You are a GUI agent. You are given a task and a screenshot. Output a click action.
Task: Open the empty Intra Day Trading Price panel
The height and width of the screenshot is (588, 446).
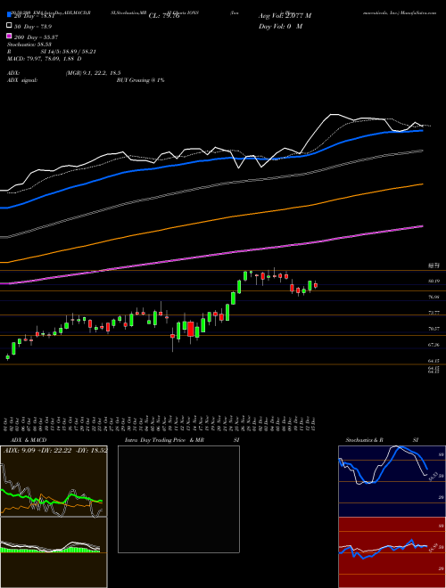pos(178,499)
